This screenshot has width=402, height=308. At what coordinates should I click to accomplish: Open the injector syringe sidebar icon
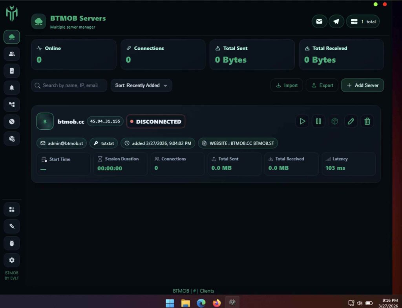(x=12, y=226)
